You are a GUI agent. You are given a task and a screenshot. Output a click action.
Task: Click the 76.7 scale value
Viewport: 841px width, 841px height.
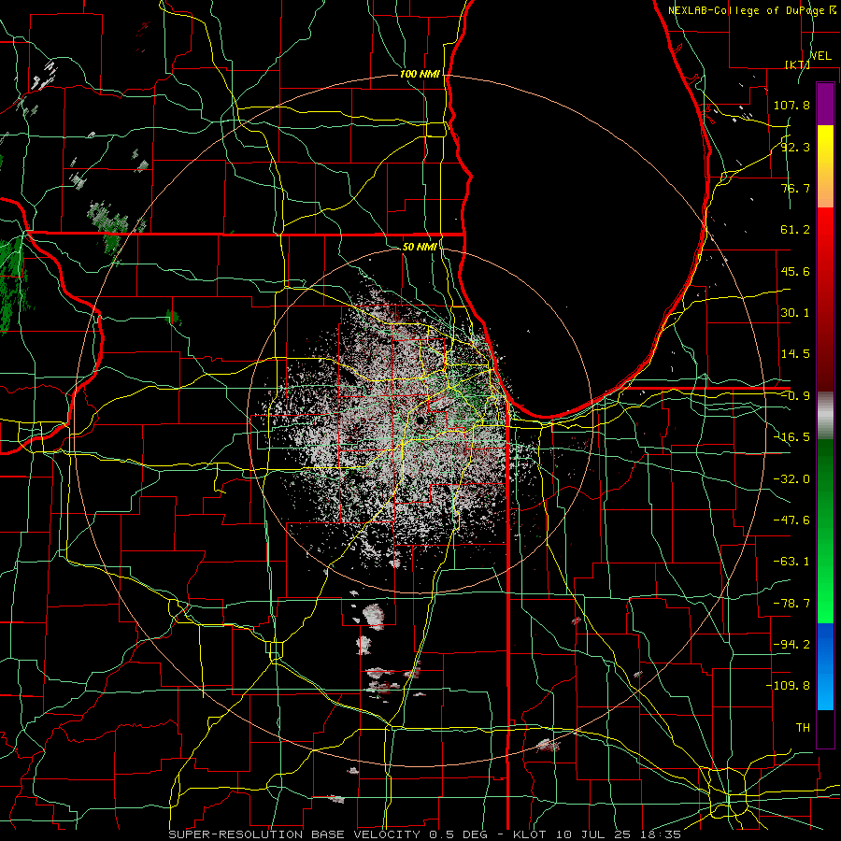point(795,188)
